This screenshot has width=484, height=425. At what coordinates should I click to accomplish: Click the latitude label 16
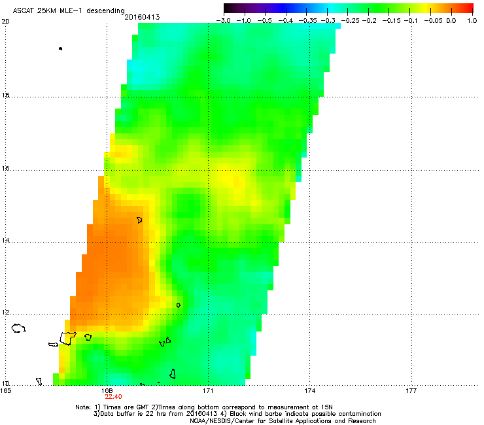(x=5, y=169)
